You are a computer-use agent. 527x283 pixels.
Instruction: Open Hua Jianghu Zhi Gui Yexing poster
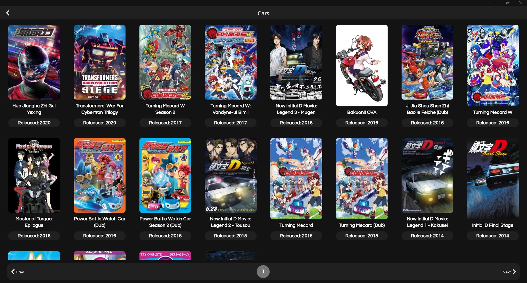[34, 62]
